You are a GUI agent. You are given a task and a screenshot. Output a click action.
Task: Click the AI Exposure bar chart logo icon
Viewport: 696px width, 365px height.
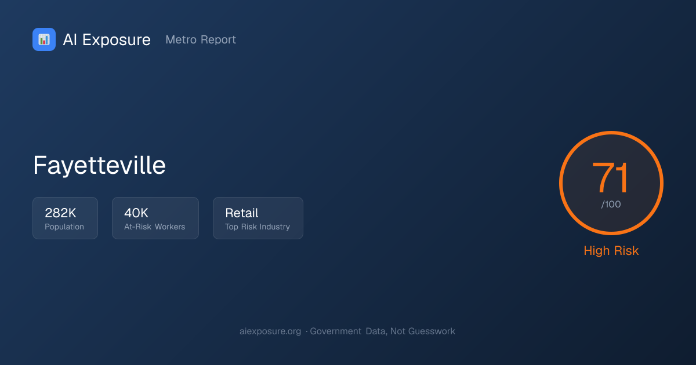(44, 39)
